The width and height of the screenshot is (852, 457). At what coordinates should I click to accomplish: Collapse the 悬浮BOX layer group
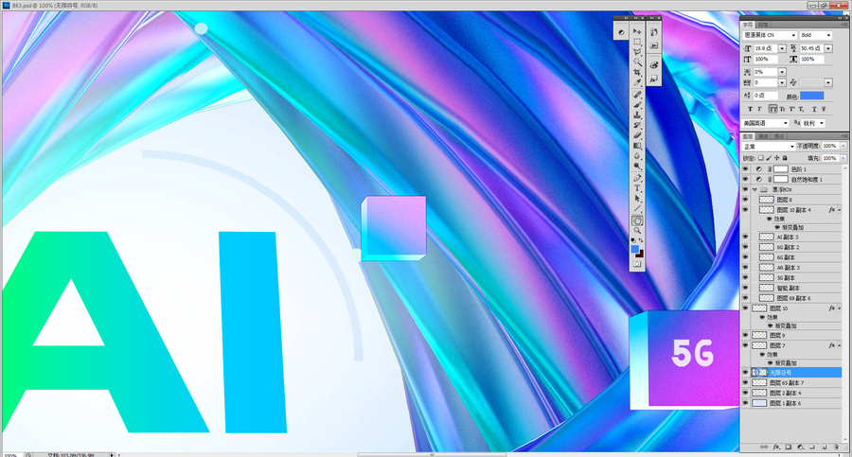click(754, 189)
